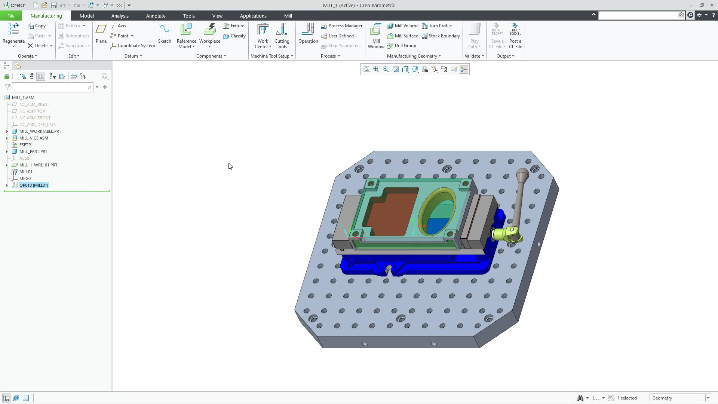The height and width of the screenshot is (404, 718).
Task: Click the Repaint icon in graphics toolbar
Action: pos(396,69)
